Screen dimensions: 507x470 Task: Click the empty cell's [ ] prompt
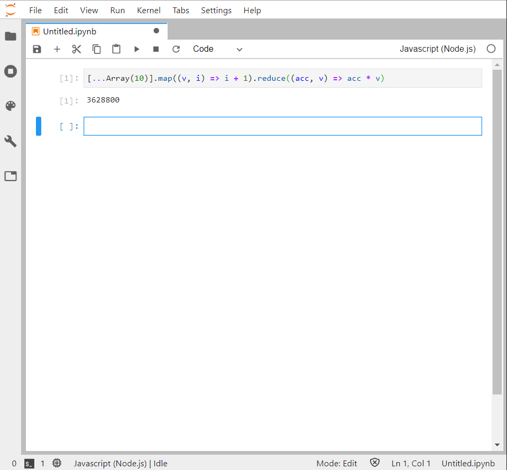point(69,127)
